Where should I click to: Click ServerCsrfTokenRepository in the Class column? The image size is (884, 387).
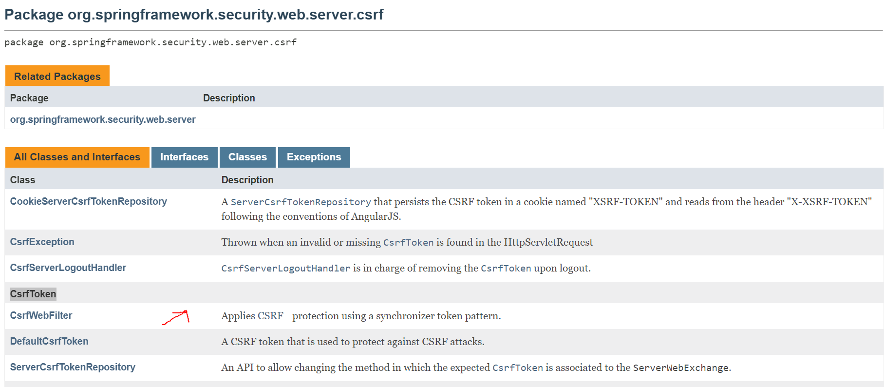coord(73,367)
